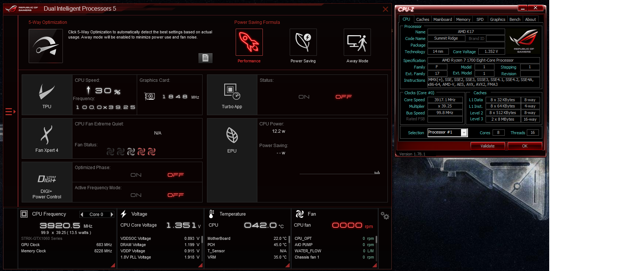Screen dimensions: 629x271
Task: View the Graphics tab in CPU-Z
Action: tap(498, 19)
